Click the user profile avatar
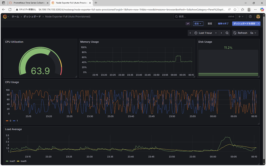 tap(258, 16)
